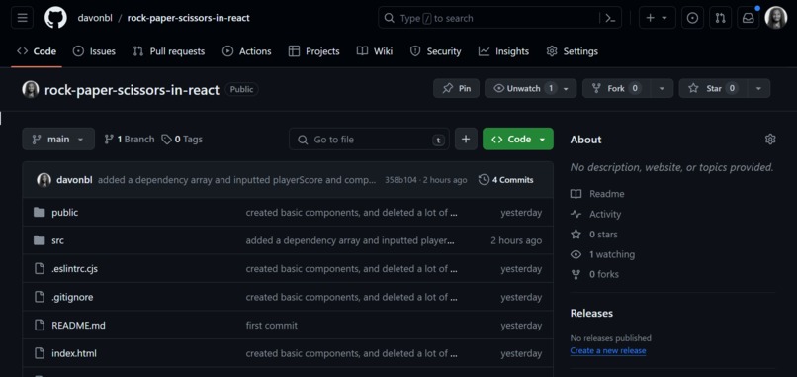Open the src folder name

(58, 240)
